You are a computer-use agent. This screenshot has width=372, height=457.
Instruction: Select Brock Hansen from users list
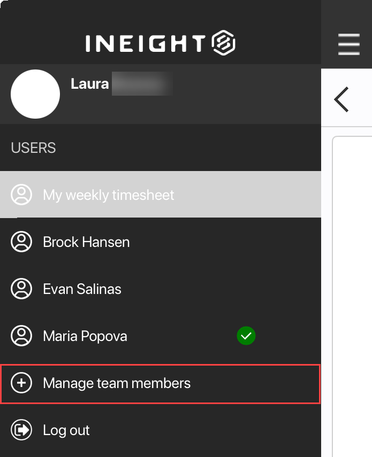tap(86, 242)
